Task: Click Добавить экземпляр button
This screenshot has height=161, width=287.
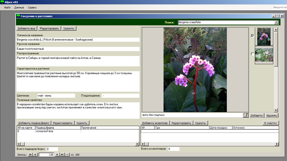Action: click(155, 123)
